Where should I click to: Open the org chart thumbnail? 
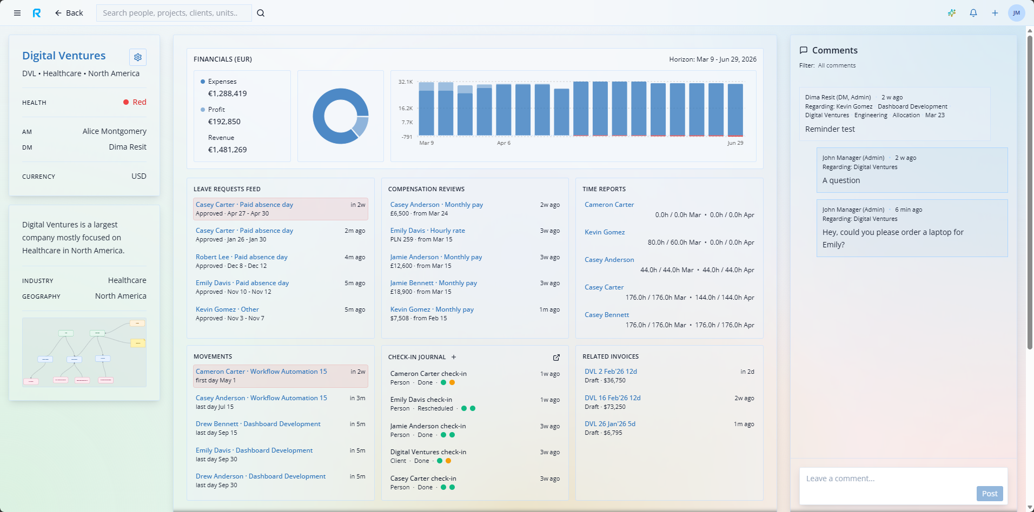84,352
